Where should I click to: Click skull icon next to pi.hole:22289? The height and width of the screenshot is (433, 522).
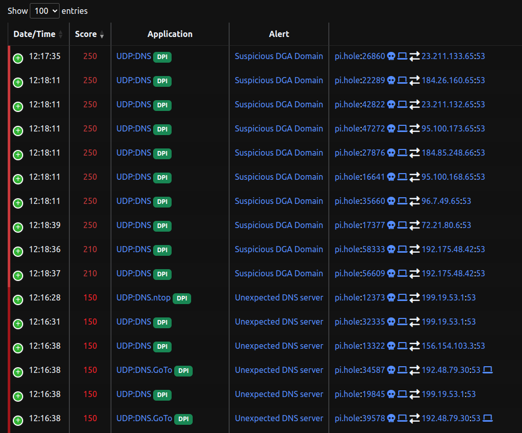click(x=391, y=81)
